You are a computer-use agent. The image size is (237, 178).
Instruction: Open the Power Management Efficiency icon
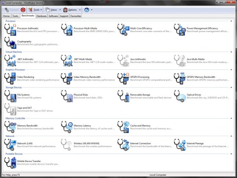[180, 30]
